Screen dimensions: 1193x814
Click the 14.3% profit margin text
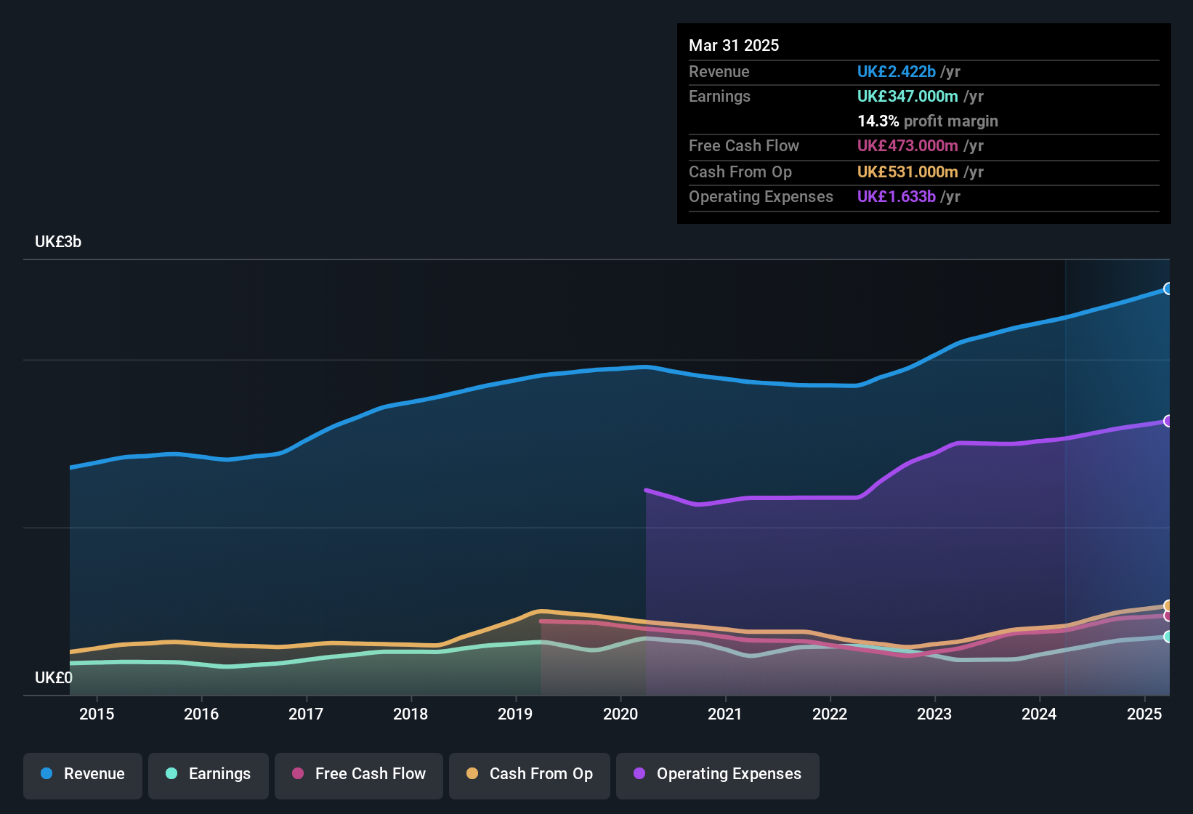point(878,121)
